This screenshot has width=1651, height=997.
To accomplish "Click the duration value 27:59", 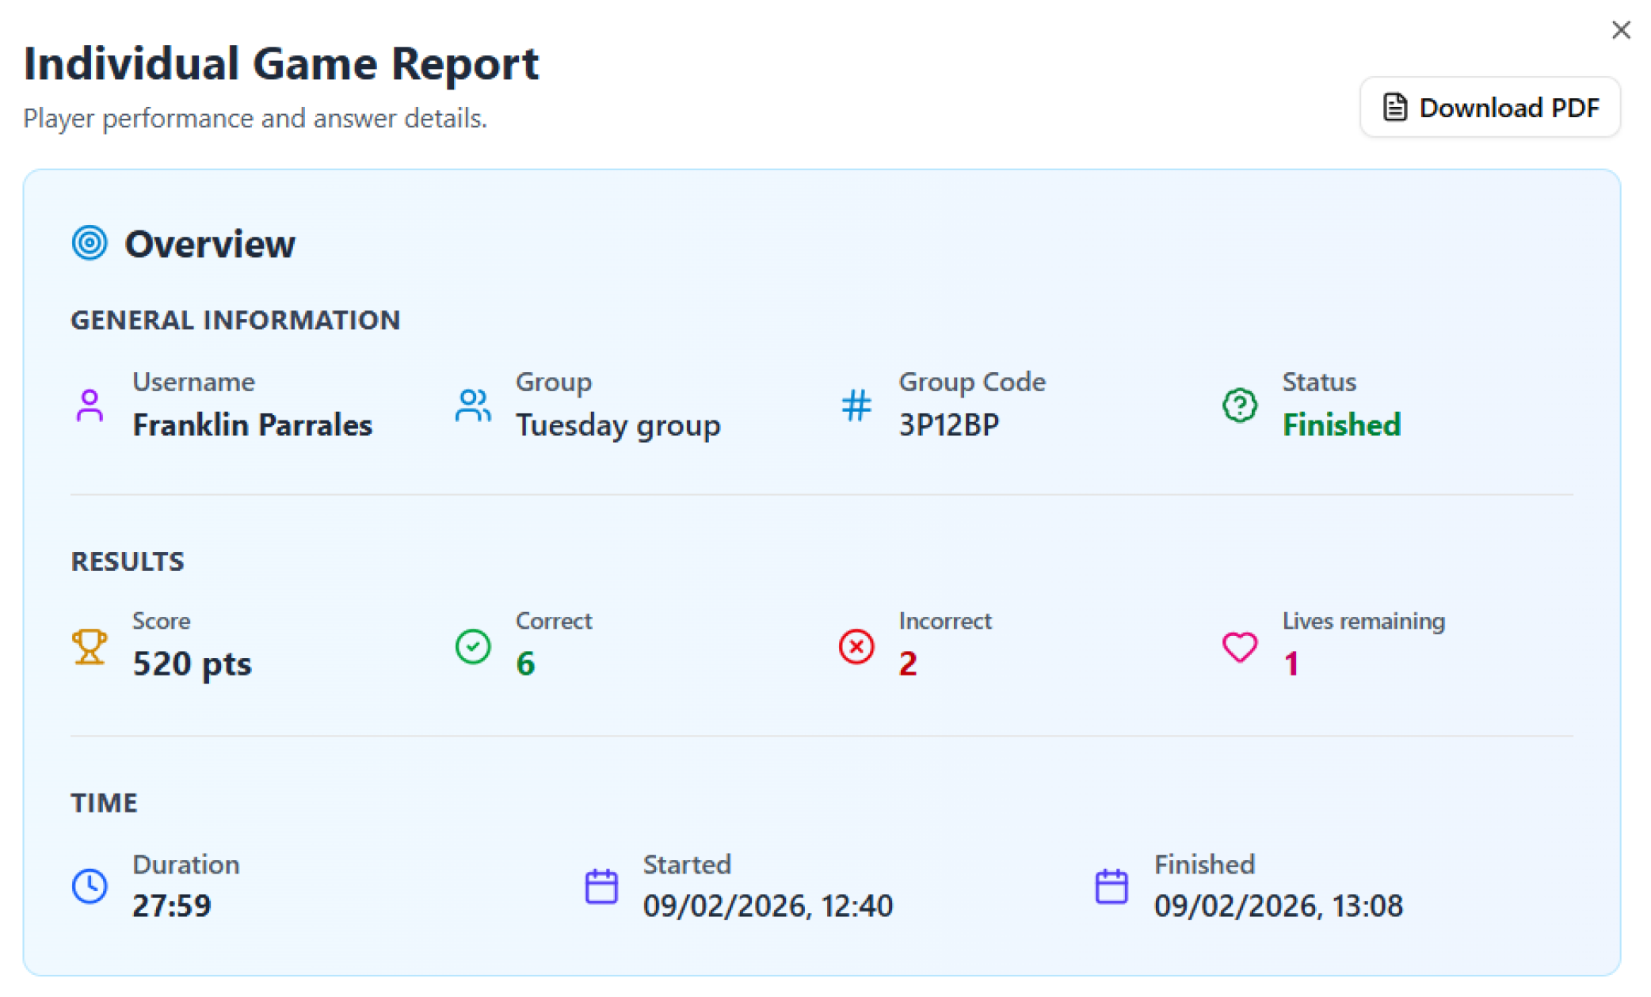I will pos(171,905).
